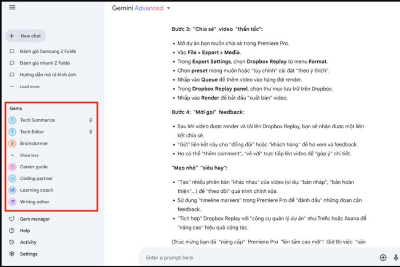Open chat "Hướng dẫn mô tả hình ảnh"
This screenshot has height=267, width=400.
(x=48, y=75)
